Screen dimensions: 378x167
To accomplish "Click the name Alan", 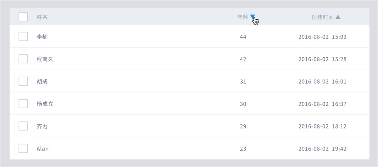I will click(x=43, y=149).
